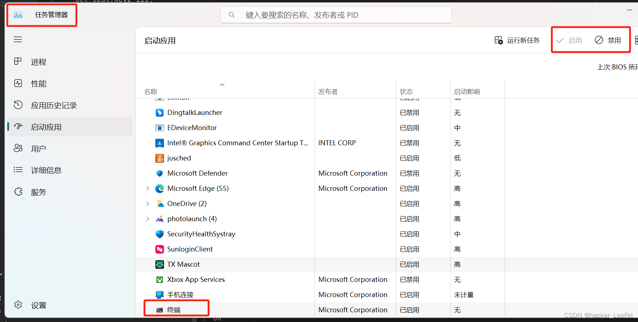Click the 启用 (Enable) button
The width and height of the screenshot is (638, 322).
569,40
